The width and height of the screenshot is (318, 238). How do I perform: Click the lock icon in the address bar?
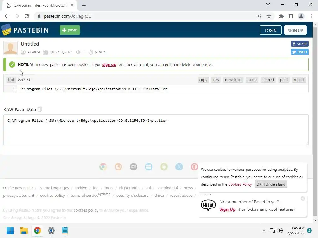39,16
